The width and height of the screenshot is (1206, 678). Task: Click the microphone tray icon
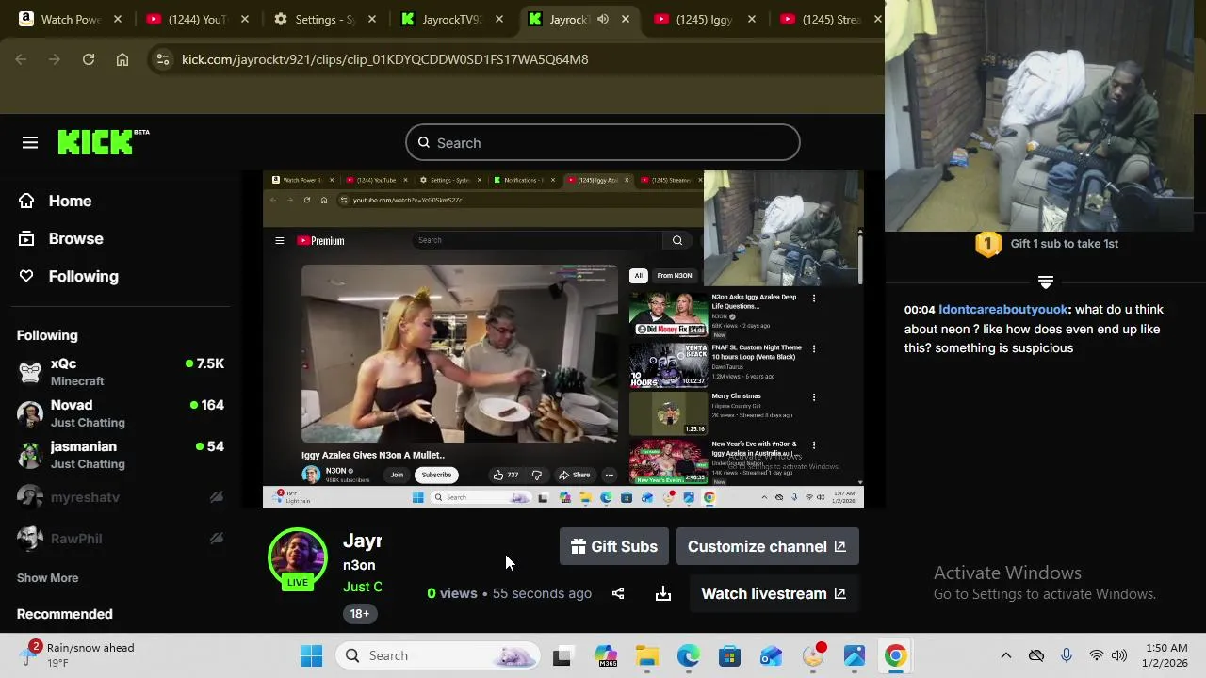pyautogui.click(x=1066, y=655)
